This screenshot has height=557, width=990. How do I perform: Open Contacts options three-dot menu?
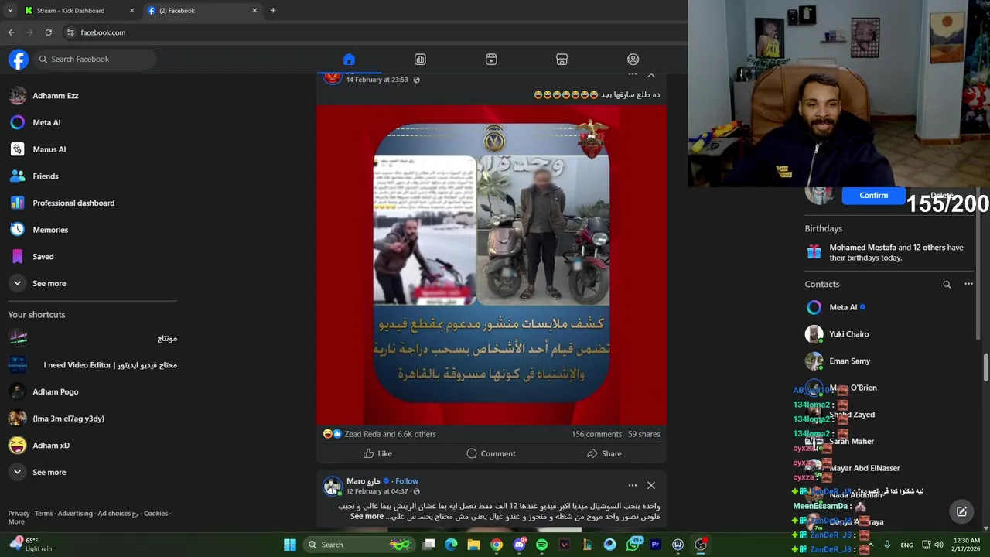click(x=968, y=284)
